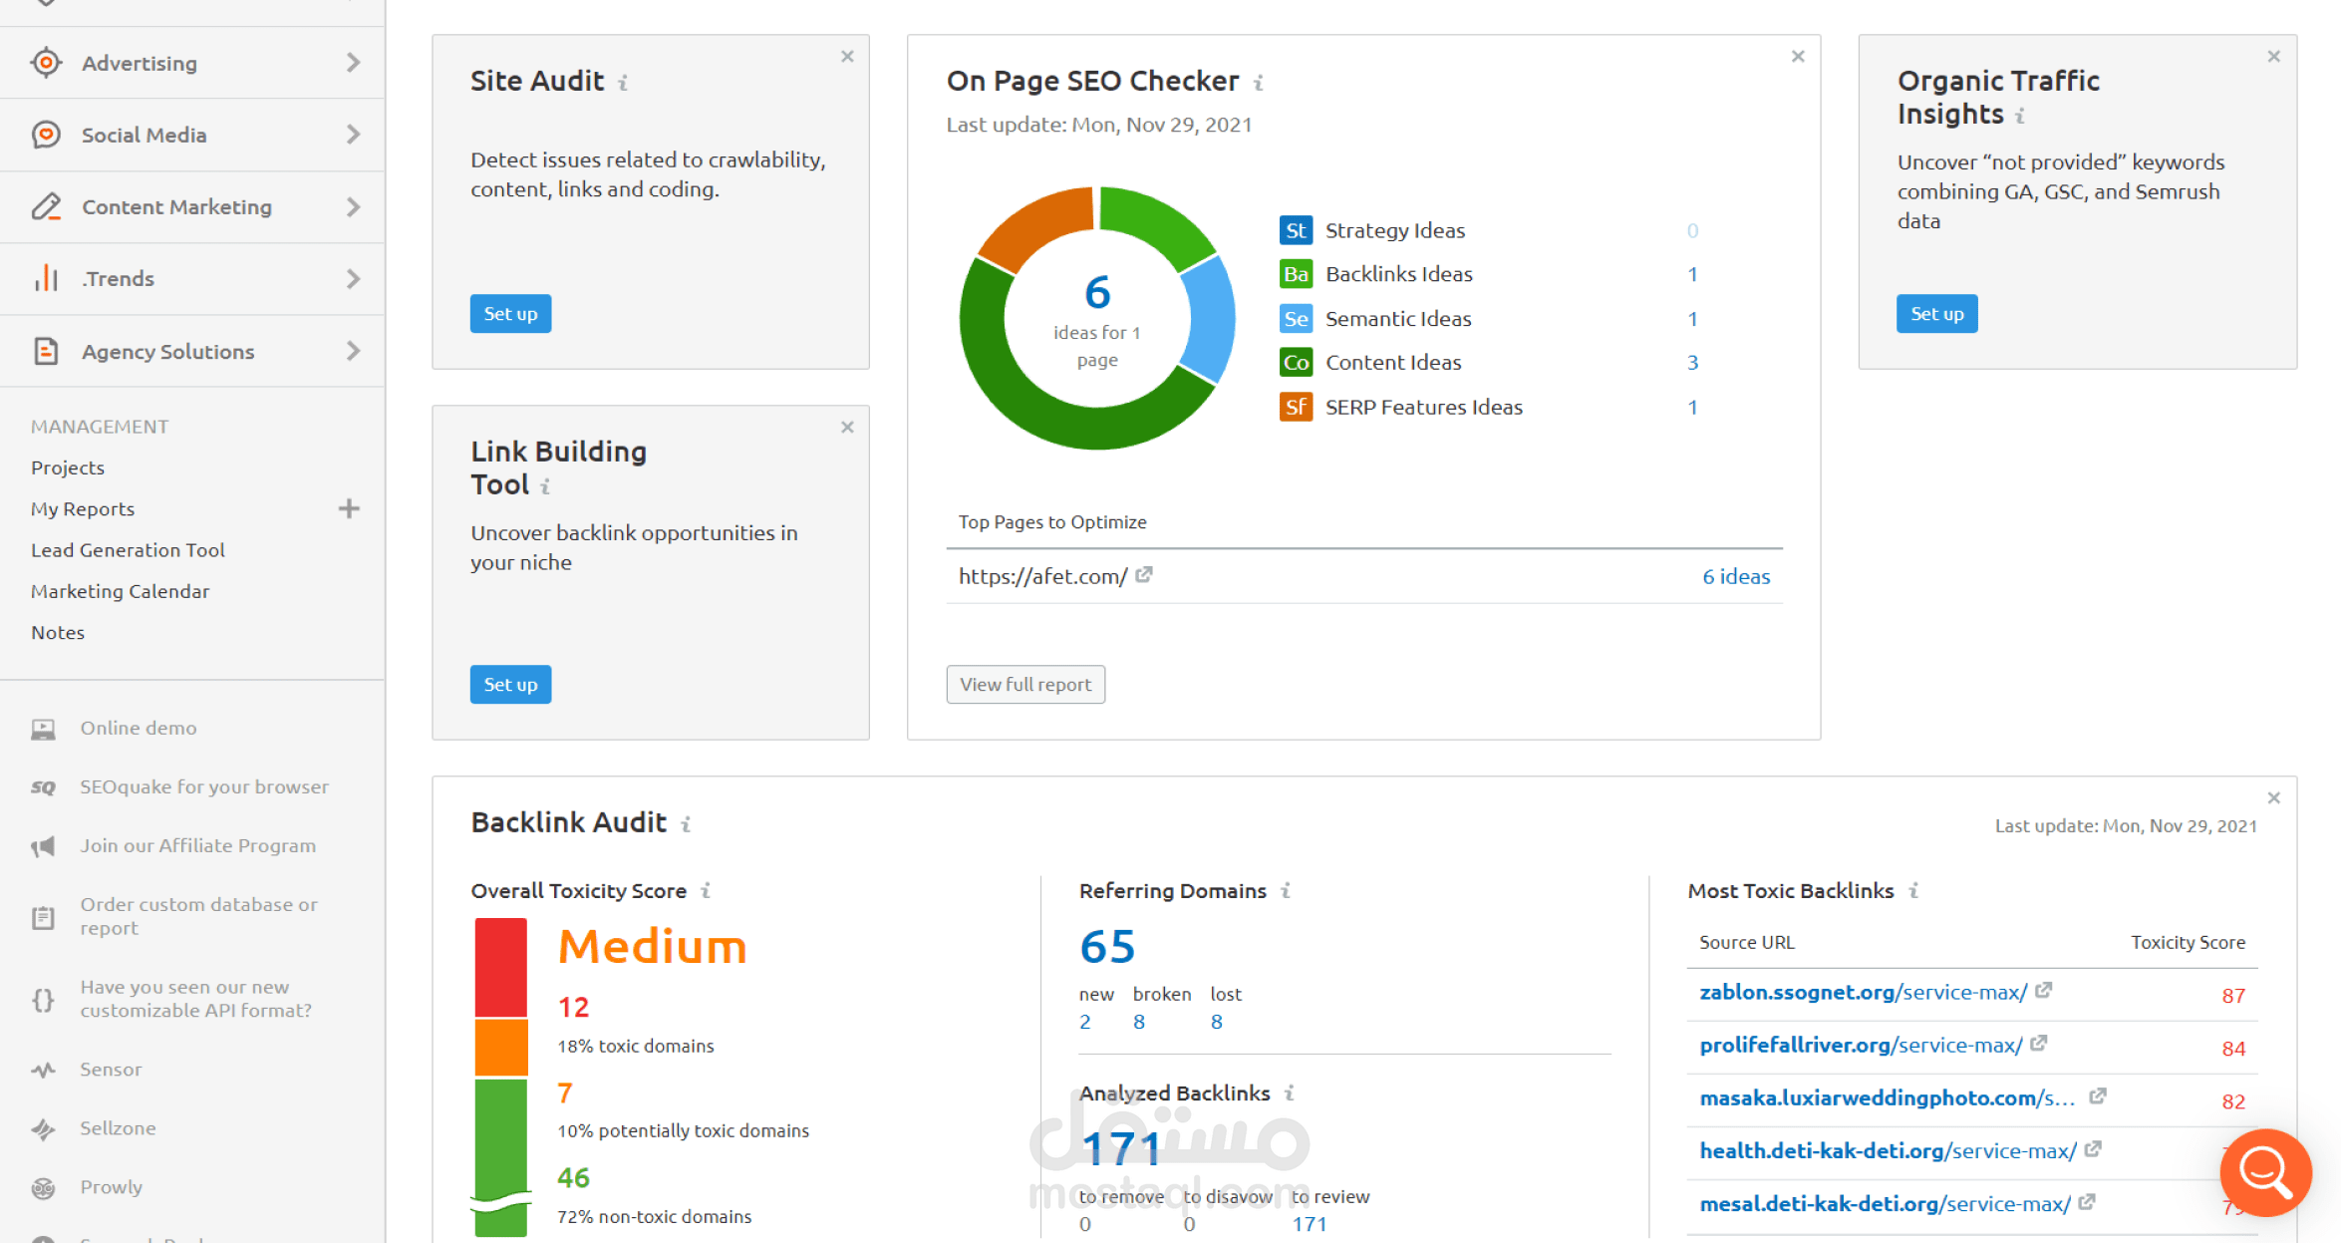
Task: Click the plus icon beside My Reports
Action: tap(349, 508)
